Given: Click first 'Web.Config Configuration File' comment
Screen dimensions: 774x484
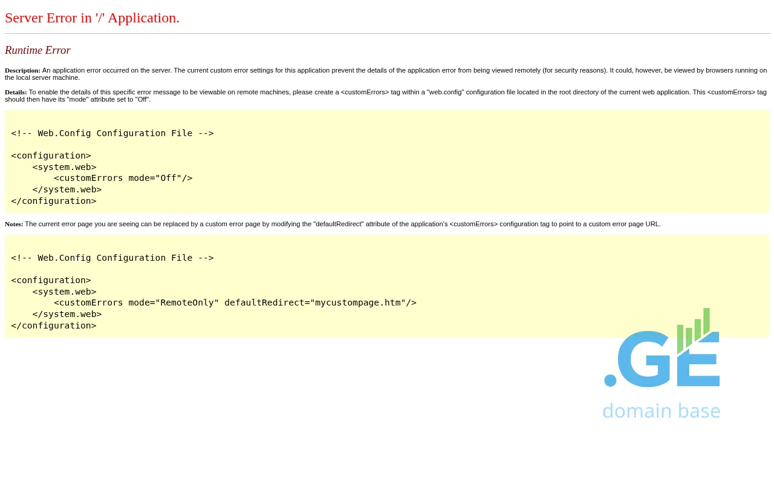Looking at the screenshot, I should coord(112,133).
